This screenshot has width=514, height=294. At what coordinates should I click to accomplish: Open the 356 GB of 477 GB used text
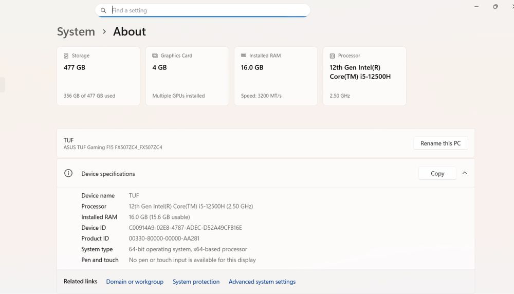click(89, 96)
